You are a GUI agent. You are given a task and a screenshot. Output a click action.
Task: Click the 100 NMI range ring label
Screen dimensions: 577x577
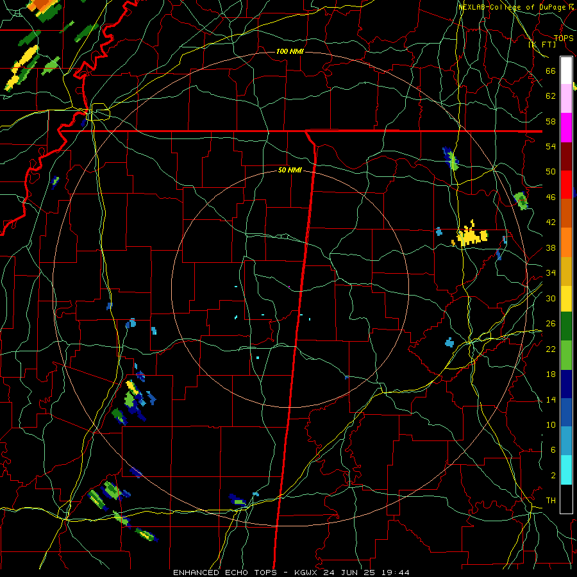pyautogui.click(x=290, y=51)
